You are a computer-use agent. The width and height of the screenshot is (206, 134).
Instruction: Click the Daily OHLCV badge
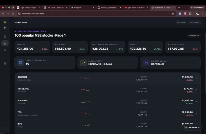click(x=194, y=36)
